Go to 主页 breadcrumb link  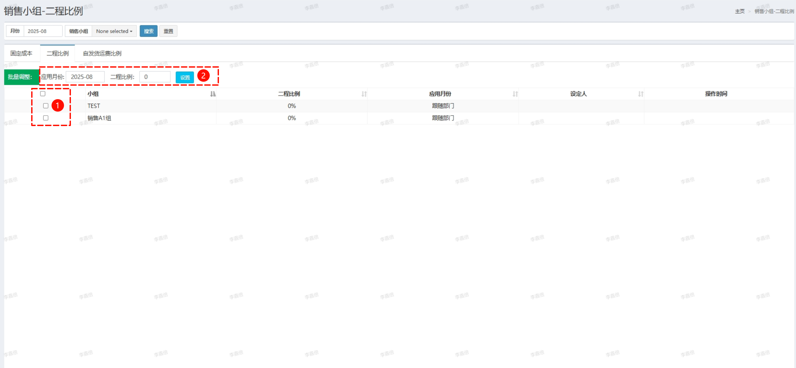tap(740, 11)
